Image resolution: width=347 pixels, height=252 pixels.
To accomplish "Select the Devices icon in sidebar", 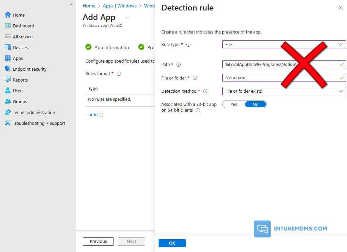I will pos(8,47).
